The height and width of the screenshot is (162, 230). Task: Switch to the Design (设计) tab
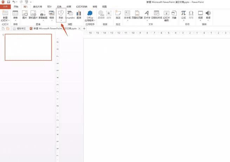click(49, 7)
